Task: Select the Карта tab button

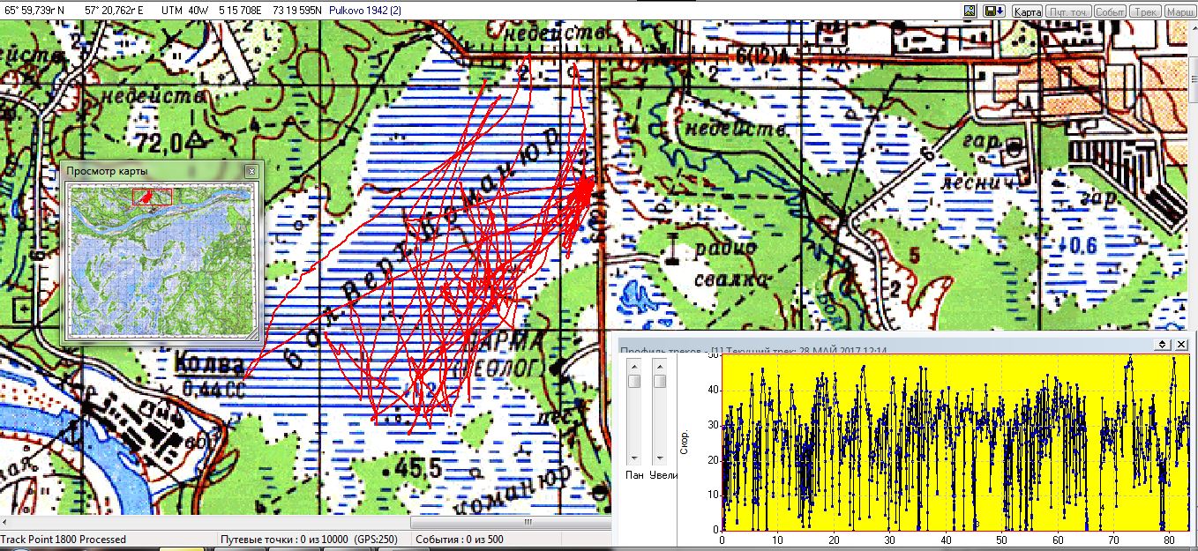Action: 1027,11
